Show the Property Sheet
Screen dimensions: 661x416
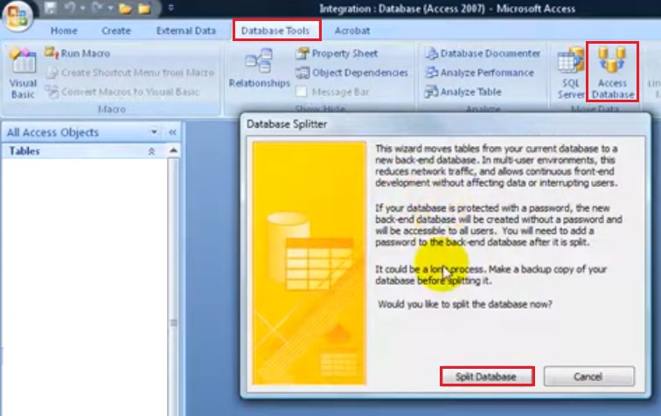337,53
